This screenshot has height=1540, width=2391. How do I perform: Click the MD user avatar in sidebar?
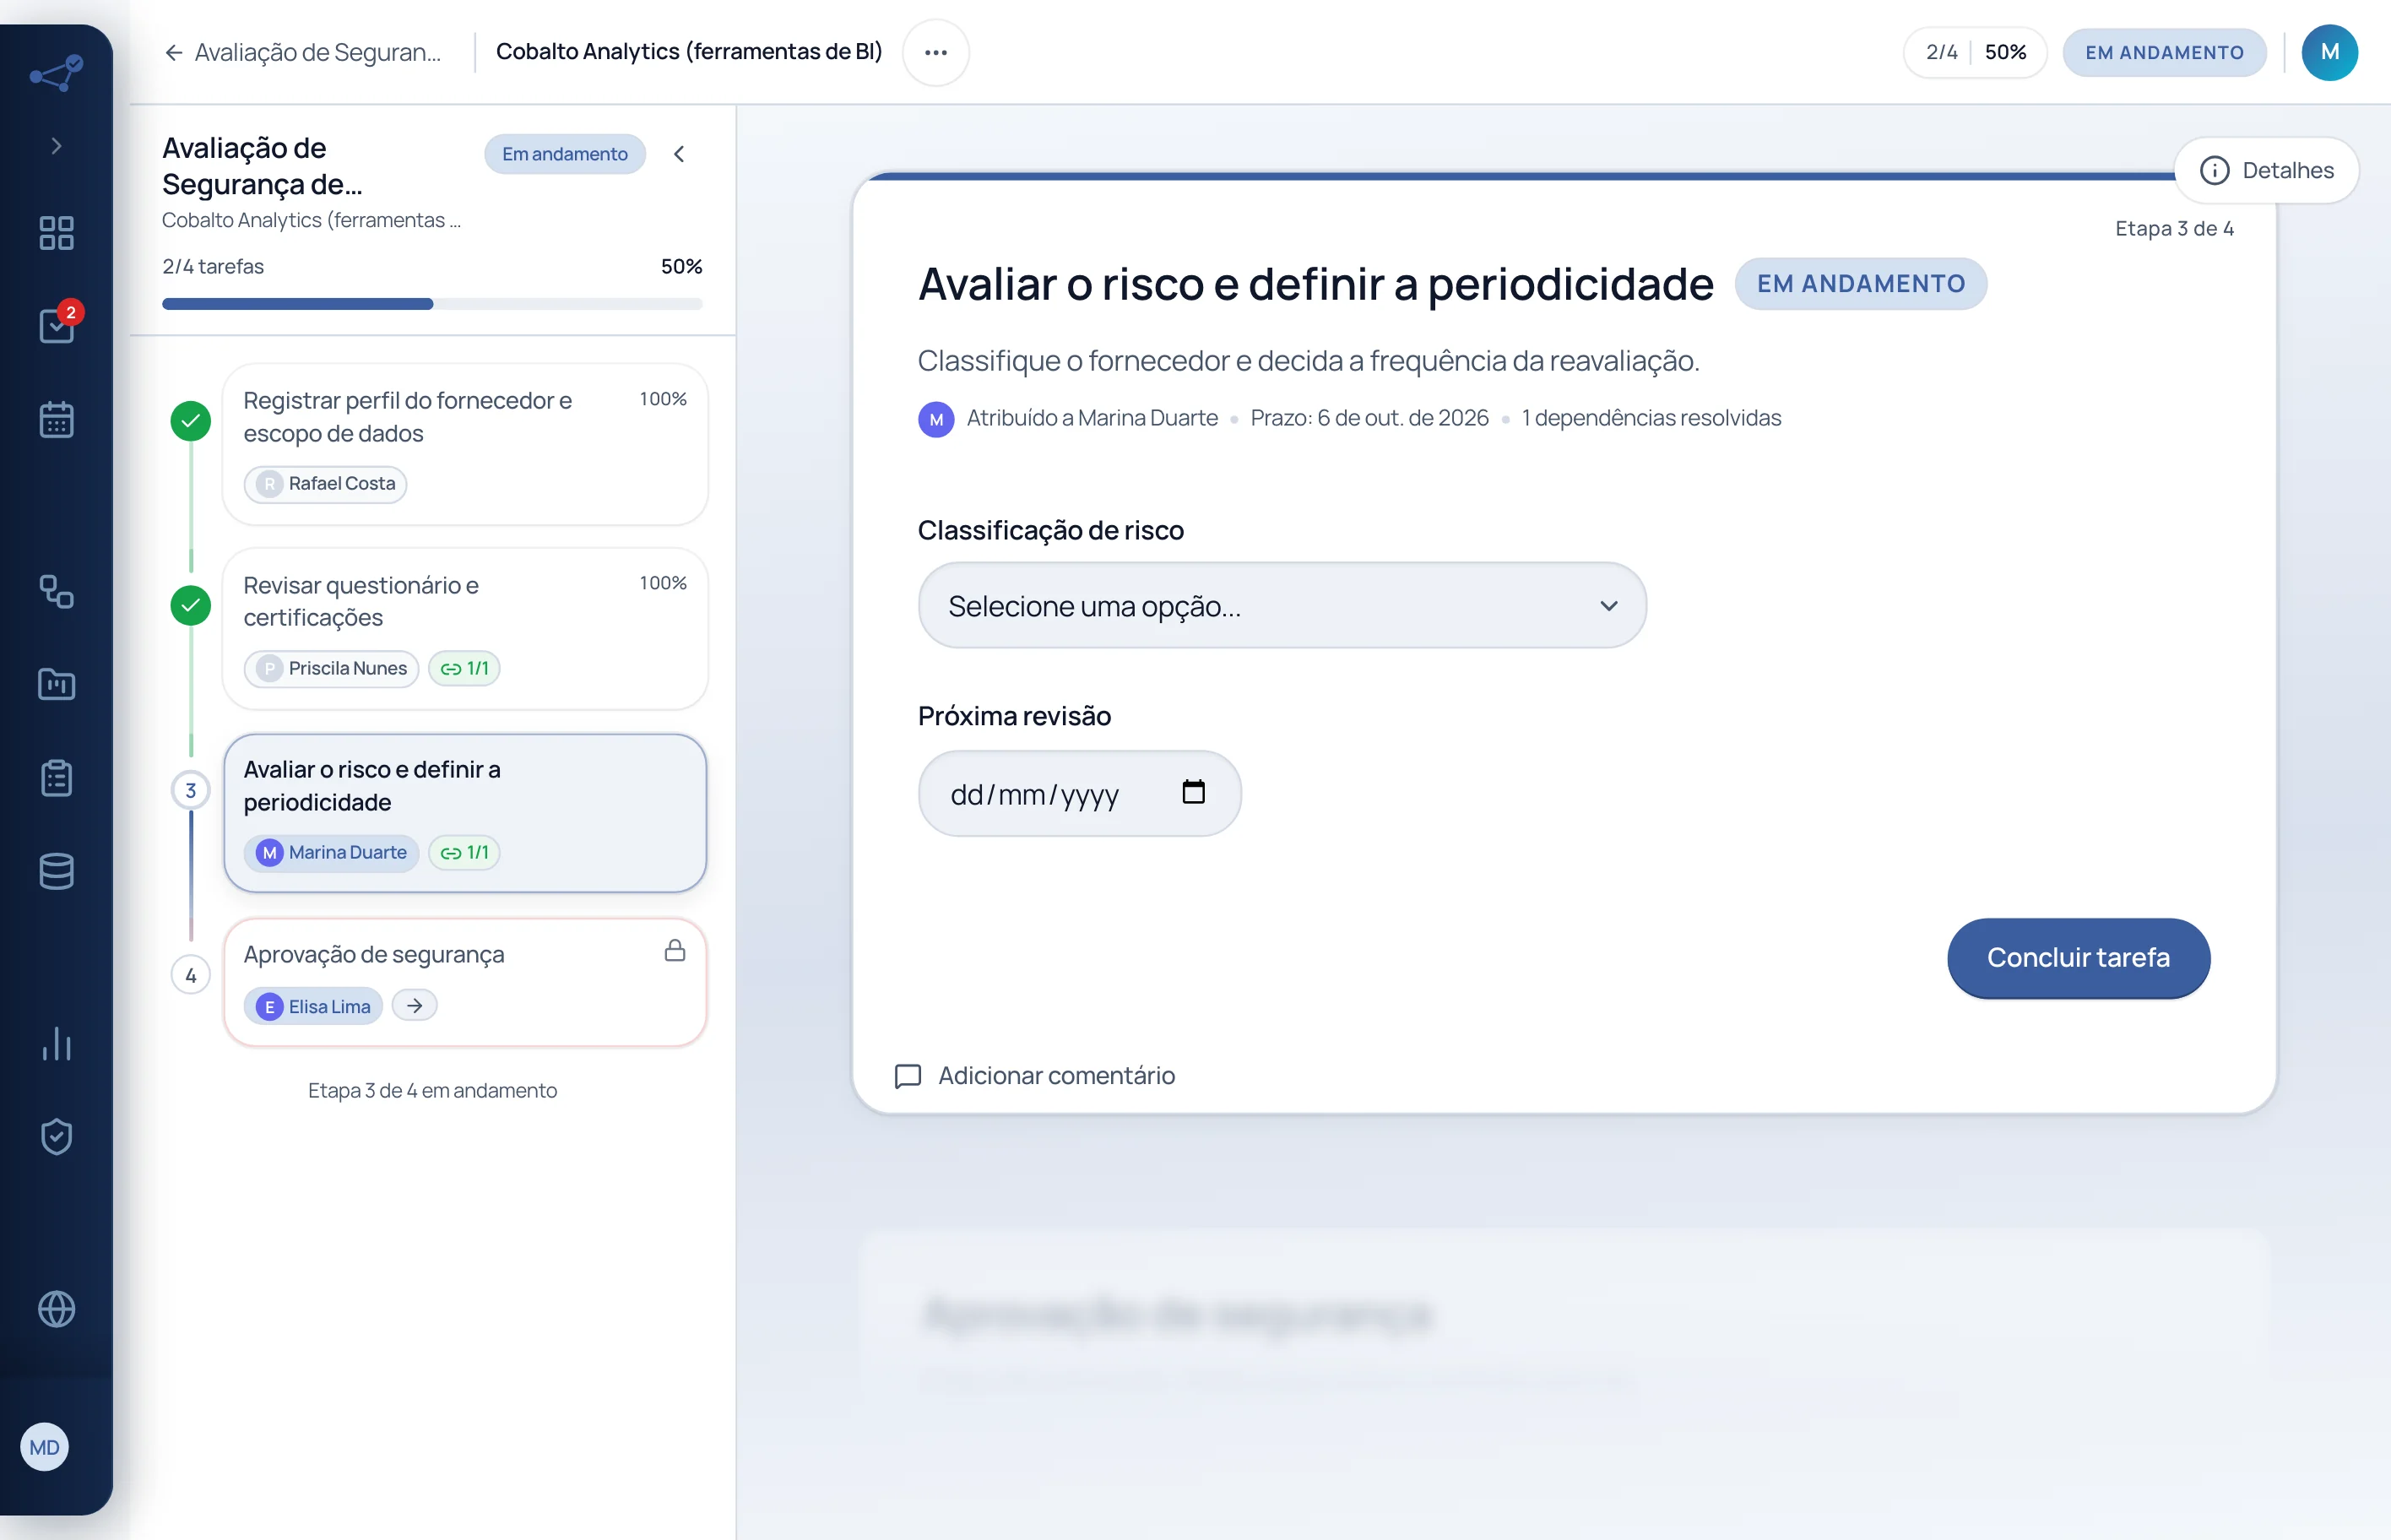tap(44, 1447)
